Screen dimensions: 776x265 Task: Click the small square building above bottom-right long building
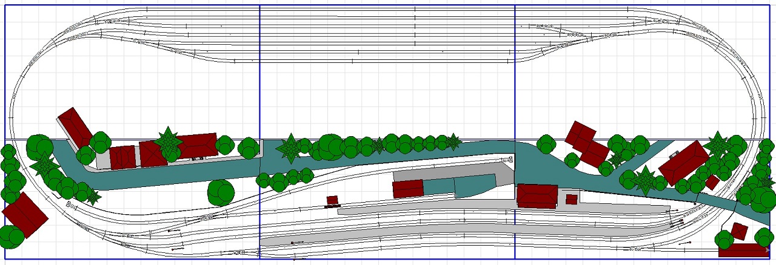pyautogui.click(x=739, y=231)
